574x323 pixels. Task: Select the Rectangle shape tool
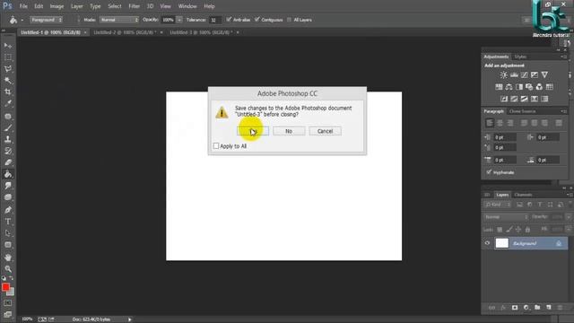point(8,245)
